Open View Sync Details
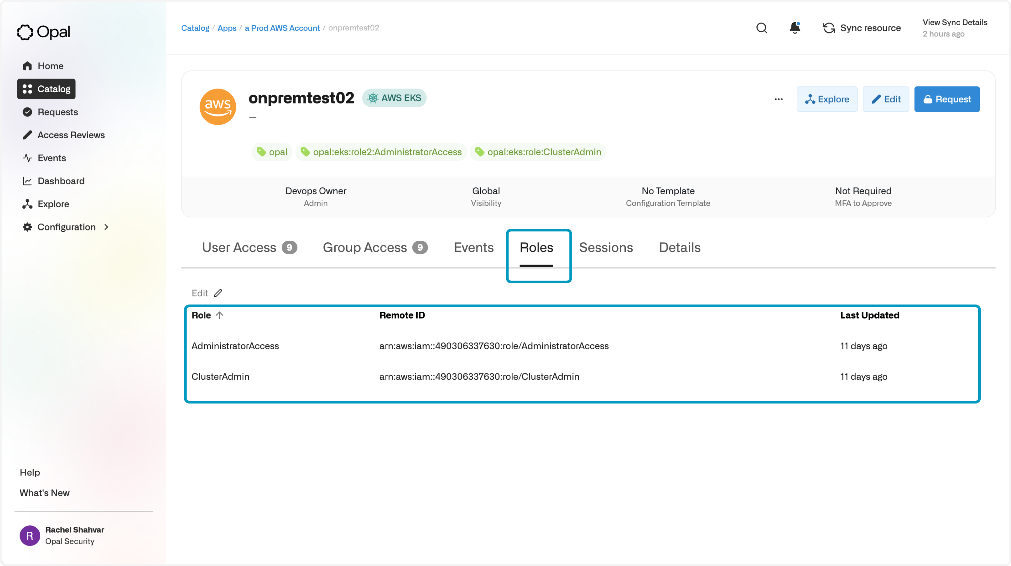1011x566 pixels. 955,22
